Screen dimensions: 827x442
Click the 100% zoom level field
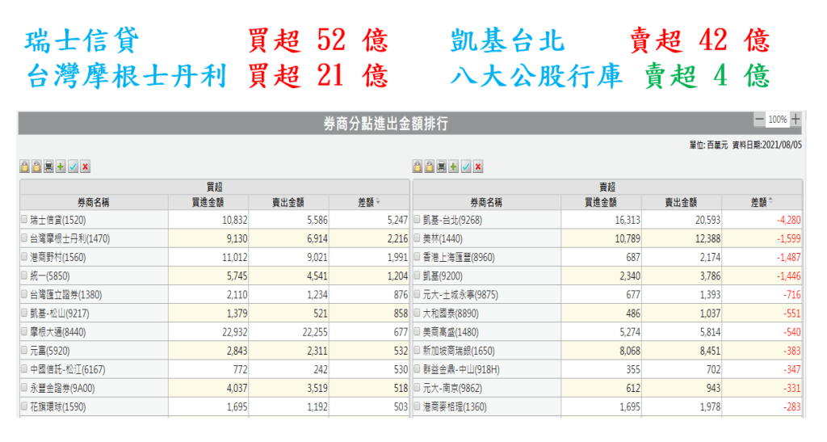(778, 120)
